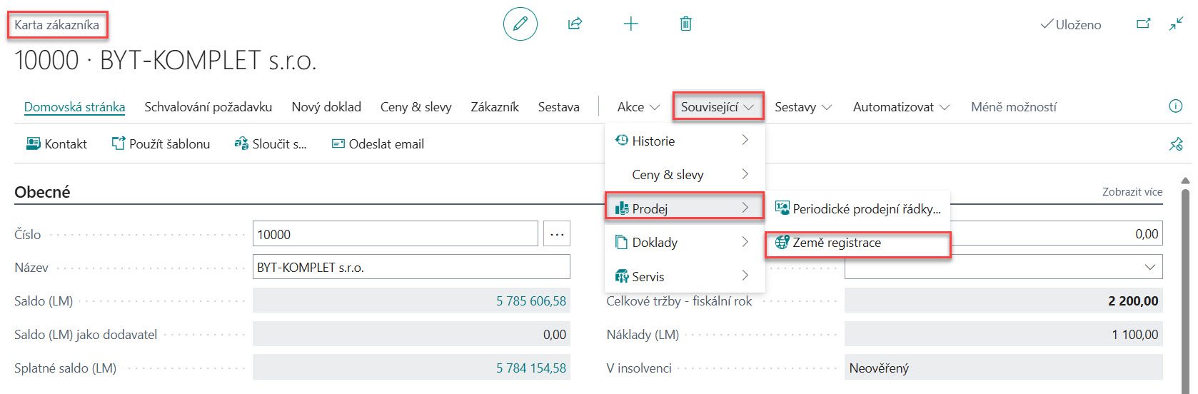This screenshot has height=394, width=1198.
Task: Click the V insolvenci value Neověřený
Action: pos(879,368)
